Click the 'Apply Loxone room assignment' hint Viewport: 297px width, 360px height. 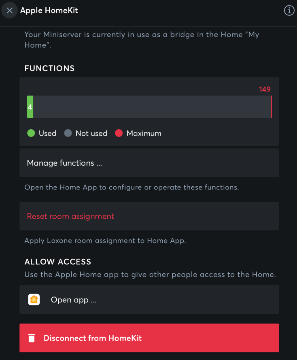click(105, 241)
